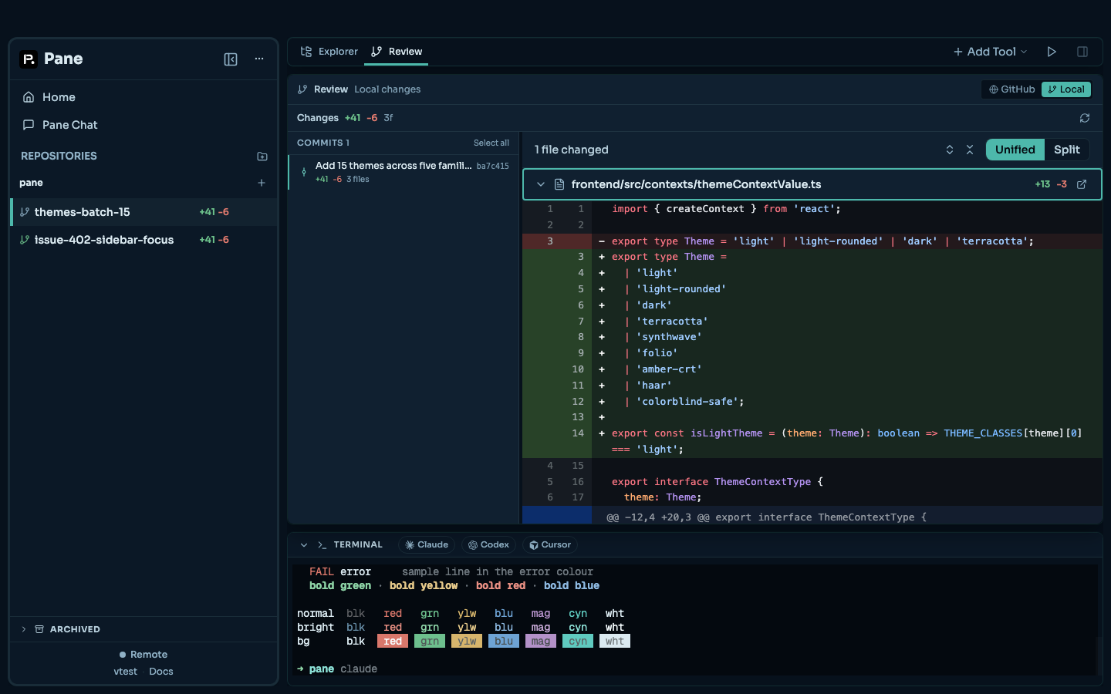Switch to the Explorer tab
The width and height of the screenshot is (1111, 694).
[329, 52]
